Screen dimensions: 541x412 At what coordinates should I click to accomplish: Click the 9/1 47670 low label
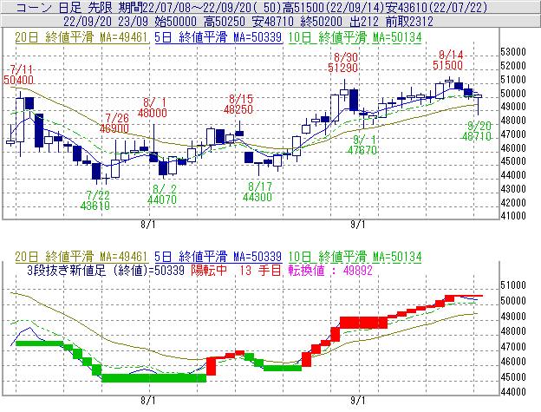[x=362, y=145]
